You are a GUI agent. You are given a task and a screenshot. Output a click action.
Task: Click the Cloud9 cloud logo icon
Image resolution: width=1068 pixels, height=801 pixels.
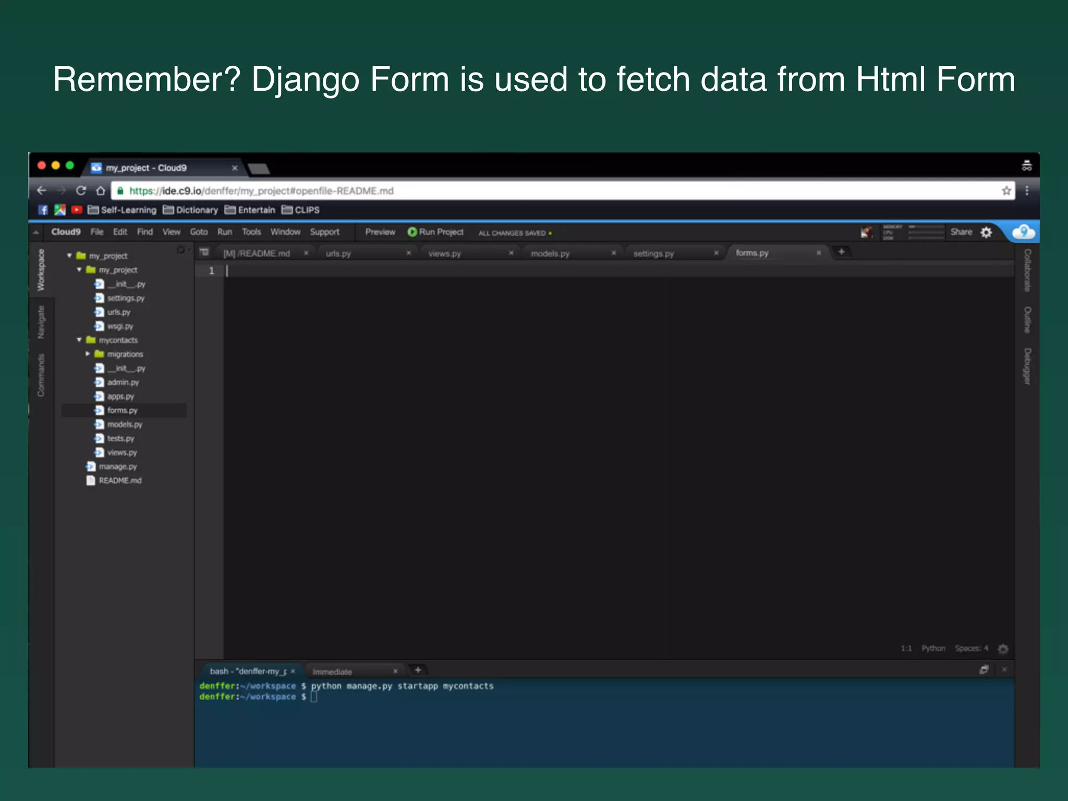[x=1023, y=232]
